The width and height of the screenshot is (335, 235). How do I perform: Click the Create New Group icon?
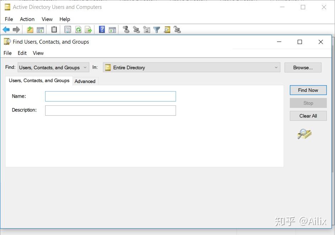(x=136, y=29)
